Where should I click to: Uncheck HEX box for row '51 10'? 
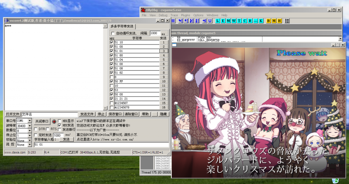click(111, 42)
